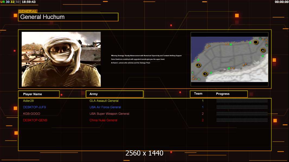Click KGB-GOGO's loading progress bar
The image size is (289, 162).
click(242, 114)
